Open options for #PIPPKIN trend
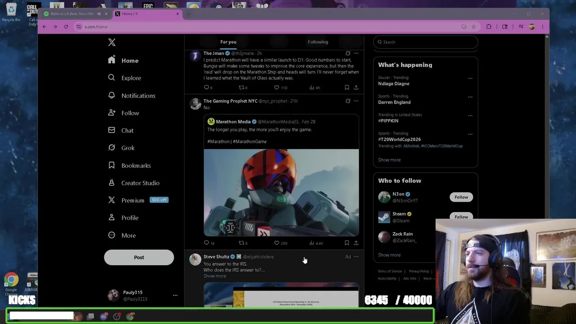The width and height of the screenshot is (576, 324). pos(470,116)
